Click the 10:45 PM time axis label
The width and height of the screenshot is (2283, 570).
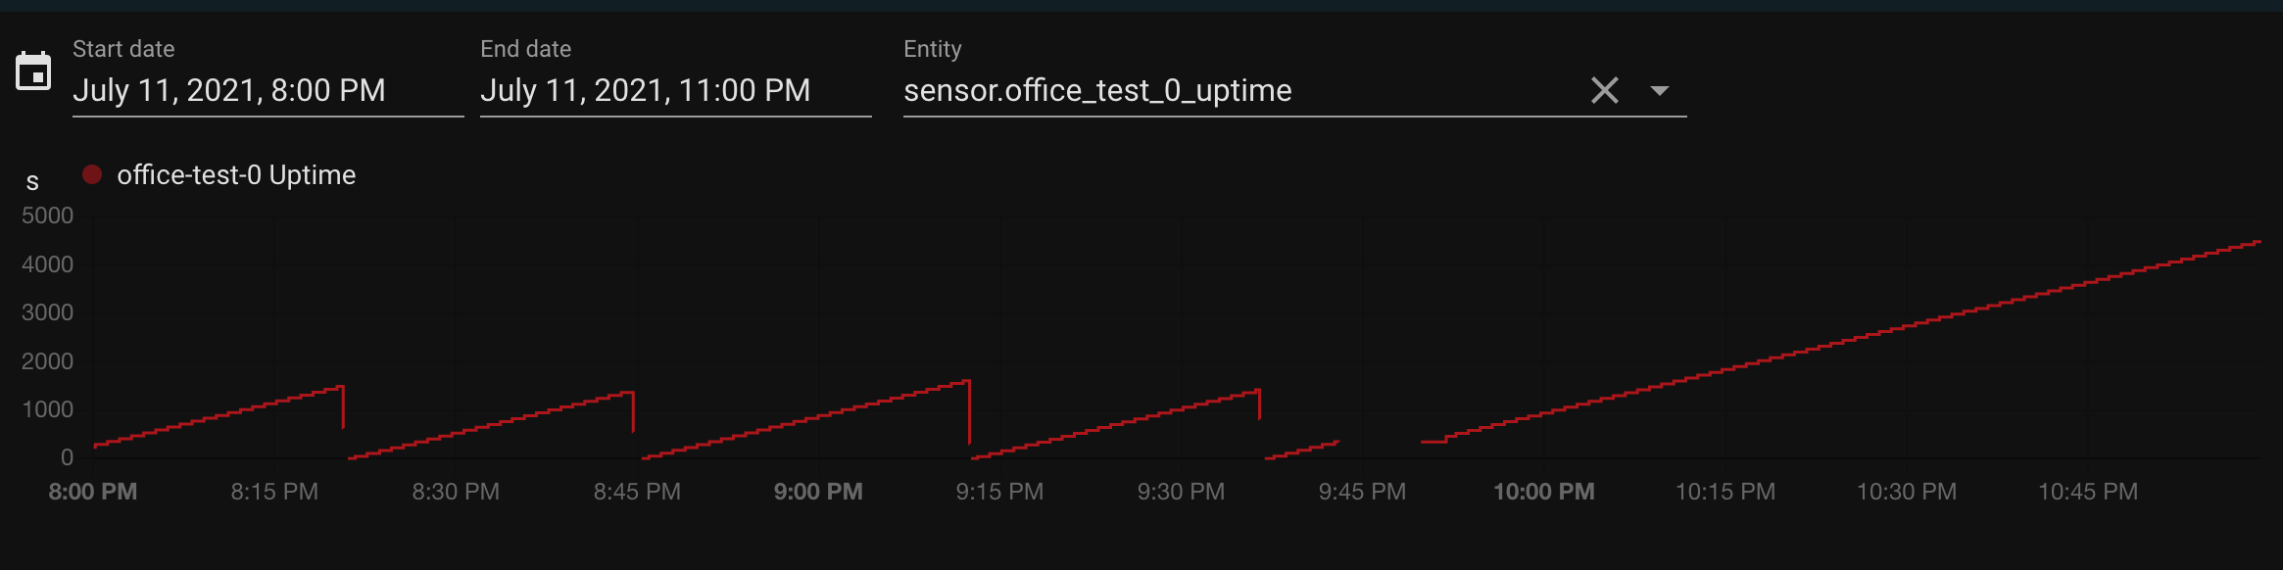click(x=2088, y=492)
